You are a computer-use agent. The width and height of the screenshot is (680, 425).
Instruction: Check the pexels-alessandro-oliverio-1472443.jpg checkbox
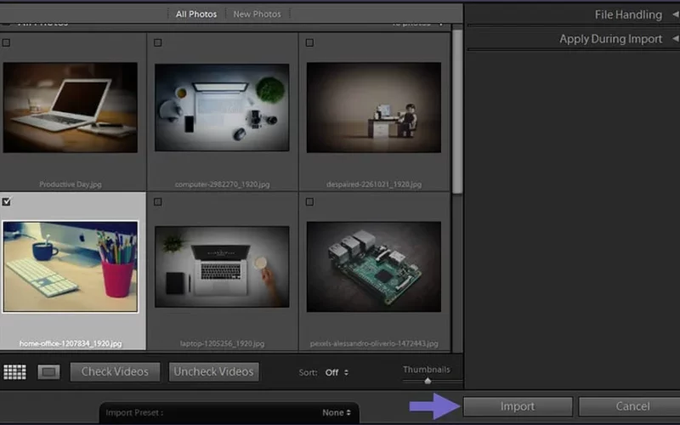[x=309, y=201]
